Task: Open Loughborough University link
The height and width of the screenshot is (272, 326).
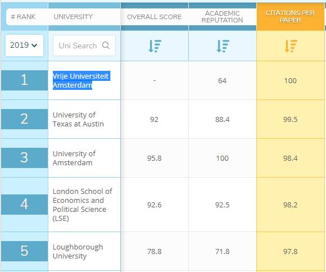Action: tap(78, 251)
